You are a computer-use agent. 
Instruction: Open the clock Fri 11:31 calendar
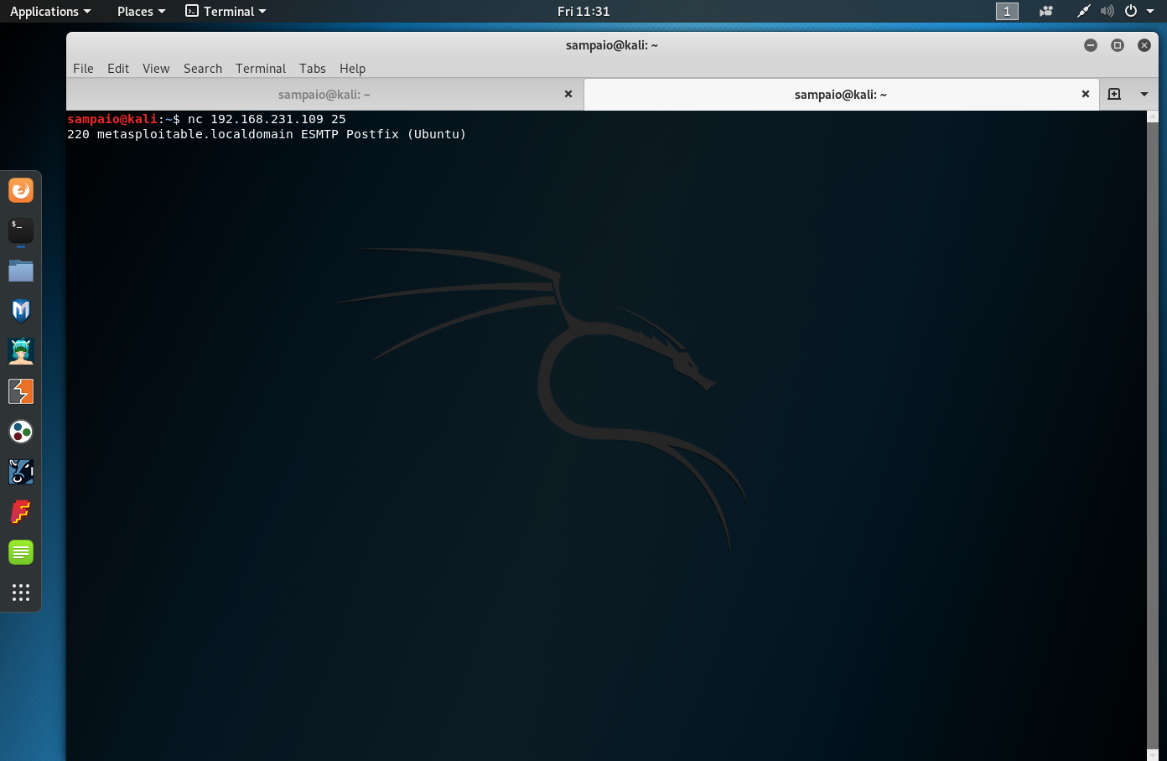583,11
